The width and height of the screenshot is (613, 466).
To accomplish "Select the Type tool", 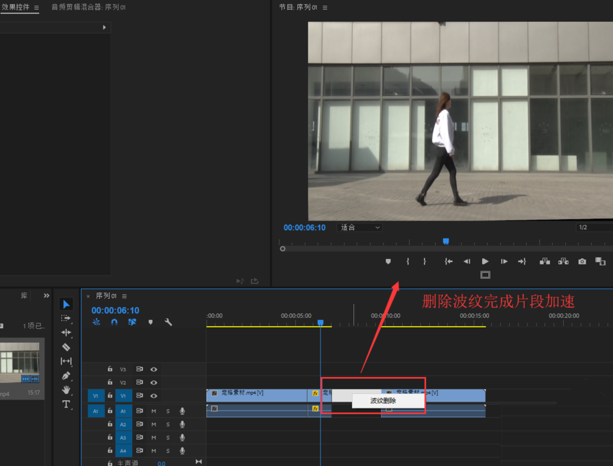I will (x=66, y=404).
